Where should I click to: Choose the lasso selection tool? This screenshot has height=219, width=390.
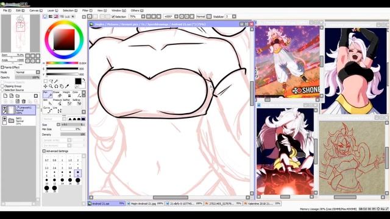tap(51, 81)
